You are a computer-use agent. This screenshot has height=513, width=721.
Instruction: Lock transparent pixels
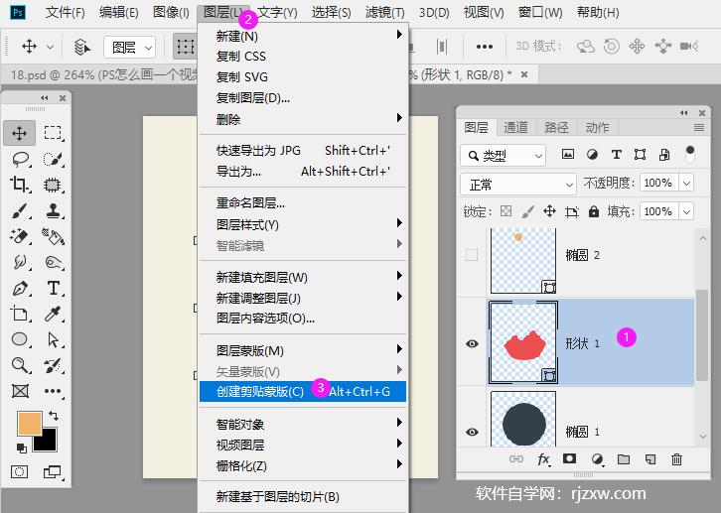505,211
